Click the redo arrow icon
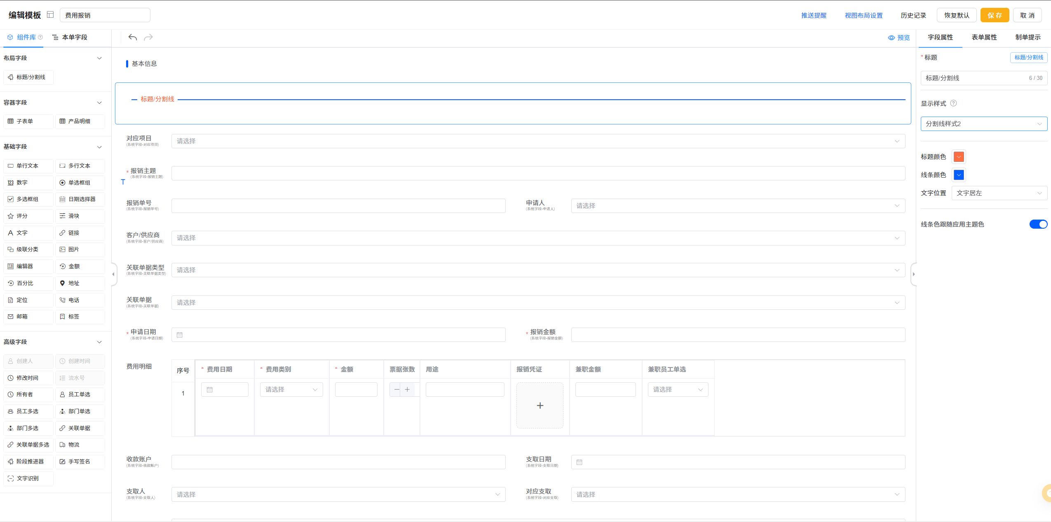The width and height of the screenshot is (1051, 522). (x=148, y=37)
